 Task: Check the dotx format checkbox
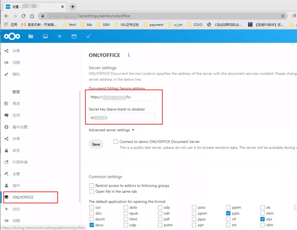pyautogui.click(x=126, y=207)
